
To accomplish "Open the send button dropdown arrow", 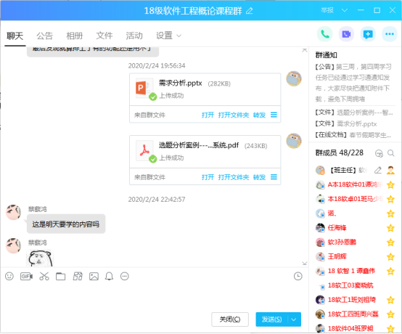I will tap(294, 319).
